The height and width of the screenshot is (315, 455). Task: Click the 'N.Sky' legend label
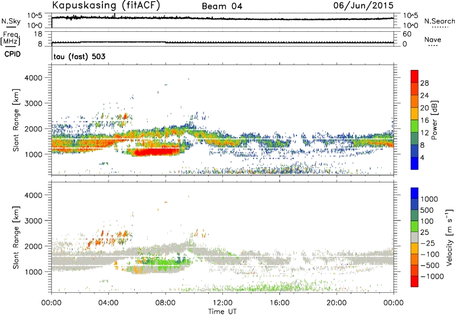click(11, 21)
